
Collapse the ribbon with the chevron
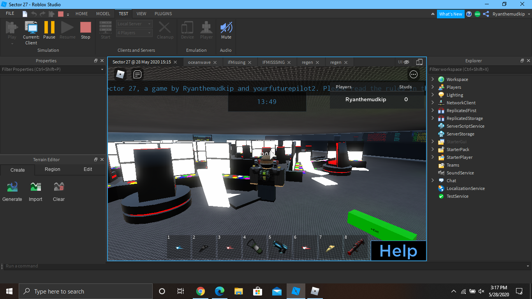point(433,14)
